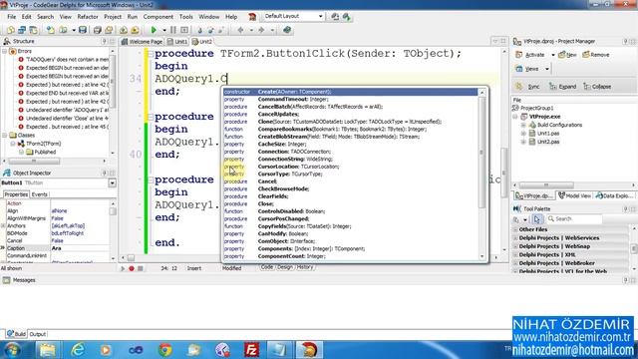Click the Expand button in Project Manager
Image resolution: width=638 pixels, height=359 pixels.
pos(562,87)
